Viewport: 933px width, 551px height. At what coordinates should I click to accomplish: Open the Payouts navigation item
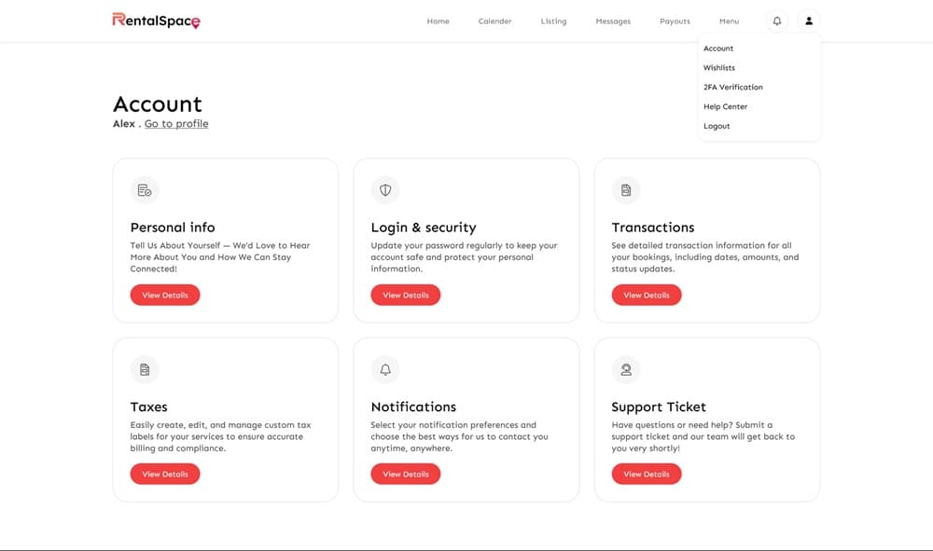click(x=675, y=21)
